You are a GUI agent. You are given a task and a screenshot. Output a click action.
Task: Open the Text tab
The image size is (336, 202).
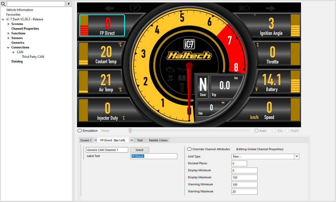140,140
